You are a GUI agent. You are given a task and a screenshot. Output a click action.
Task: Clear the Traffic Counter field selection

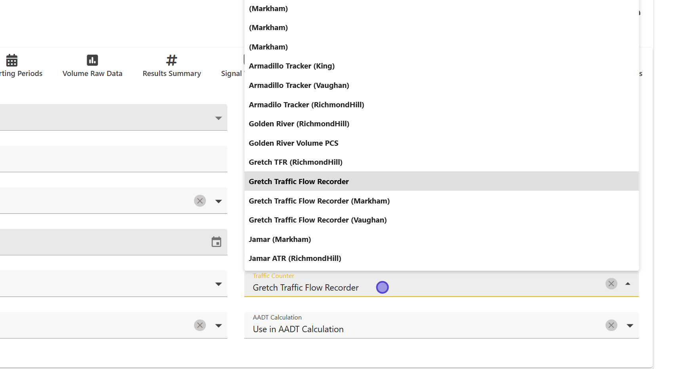coord(611,283)
